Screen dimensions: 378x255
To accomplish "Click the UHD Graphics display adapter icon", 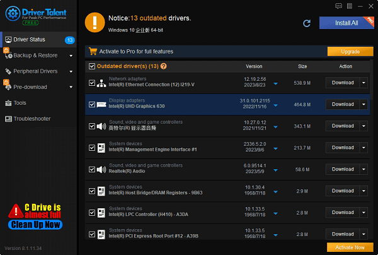I will click(x=101, y=105).
